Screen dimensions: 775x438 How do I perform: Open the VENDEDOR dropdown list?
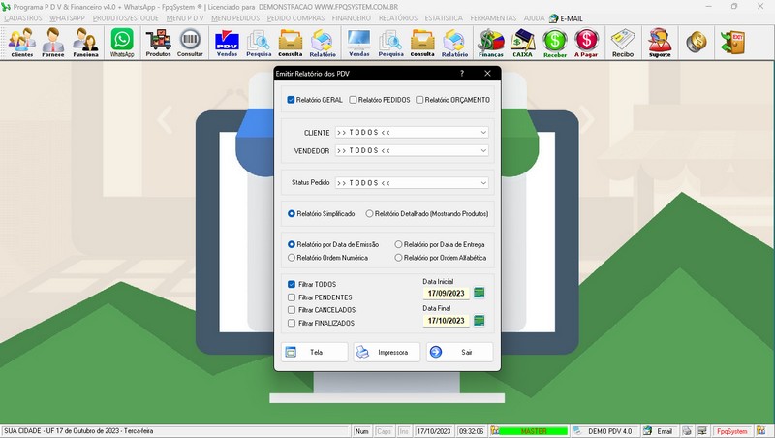click(x=482, y=151)
